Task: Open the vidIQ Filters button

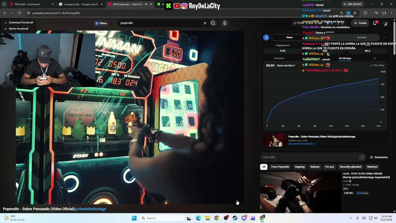Action: pyautogui.click(x=101, y=23)
